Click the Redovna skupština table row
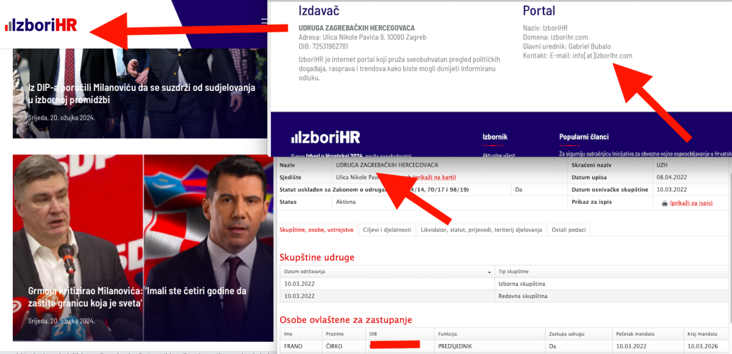Image resolution: width=732 pixels, height=354 pixels. tap(503, 296)
